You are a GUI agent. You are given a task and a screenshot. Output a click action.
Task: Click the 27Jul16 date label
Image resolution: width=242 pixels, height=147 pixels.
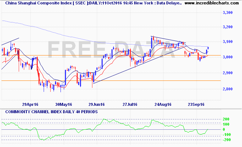click(x=130, y=104)
